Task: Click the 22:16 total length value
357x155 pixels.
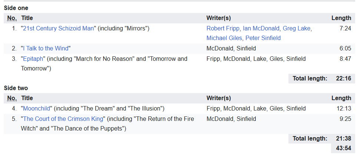Action: [344, 78]
